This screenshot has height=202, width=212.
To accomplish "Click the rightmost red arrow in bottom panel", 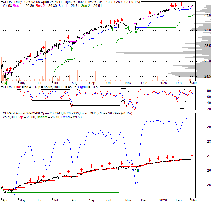I will click(x=192, y=155).
